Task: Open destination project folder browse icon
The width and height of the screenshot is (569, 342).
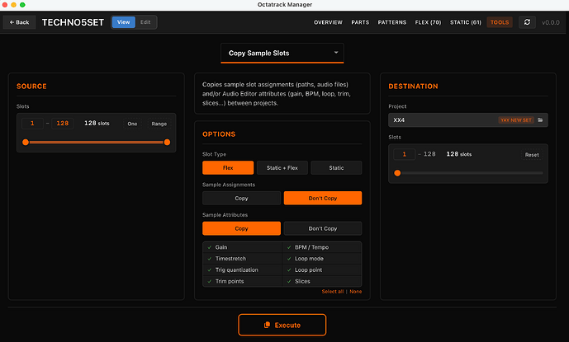Action: [540, 120]
